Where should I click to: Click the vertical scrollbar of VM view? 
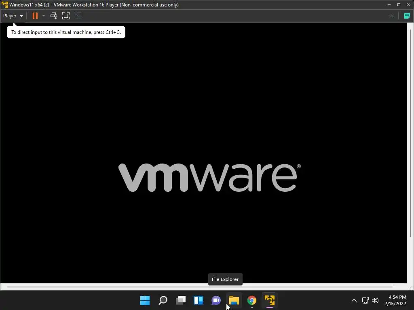coord(410,133)
